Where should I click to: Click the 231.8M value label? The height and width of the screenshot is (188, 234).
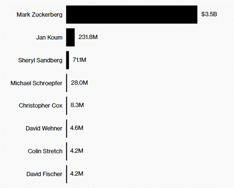tap(88, 37)
